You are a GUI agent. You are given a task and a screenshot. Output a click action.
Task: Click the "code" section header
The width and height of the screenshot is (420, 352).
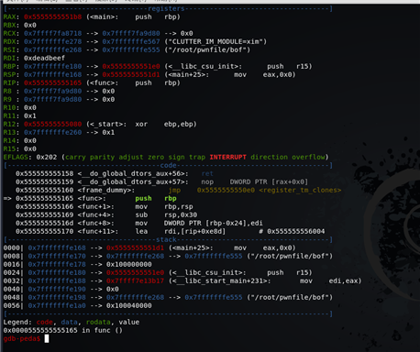point(168,165)
